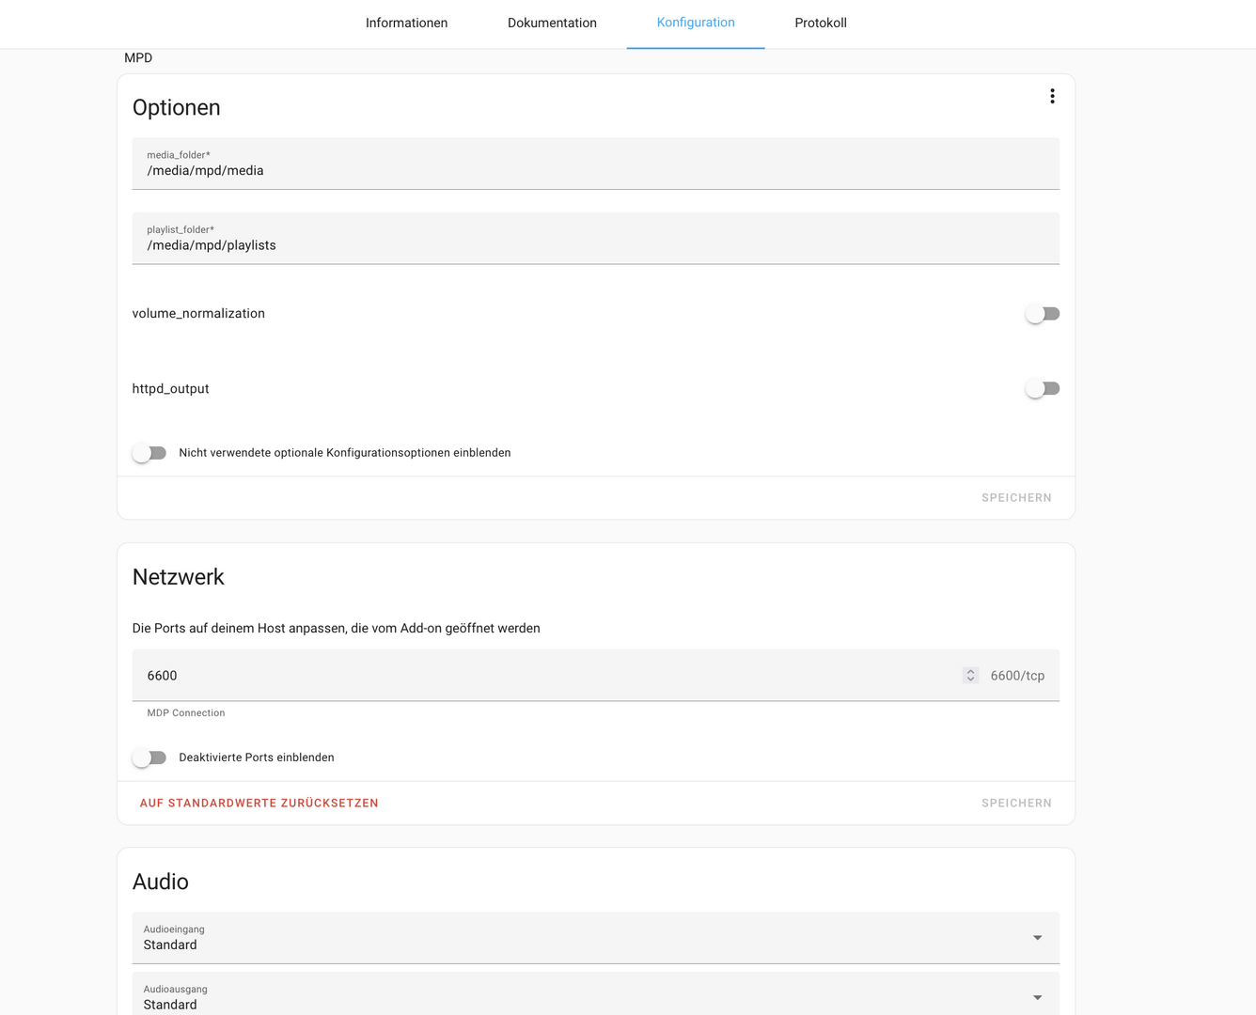This screenshot has width=1256, height=1015.
Task: Click the 6600 port number field
Action: pyautogui.click(x=545, y=676)
